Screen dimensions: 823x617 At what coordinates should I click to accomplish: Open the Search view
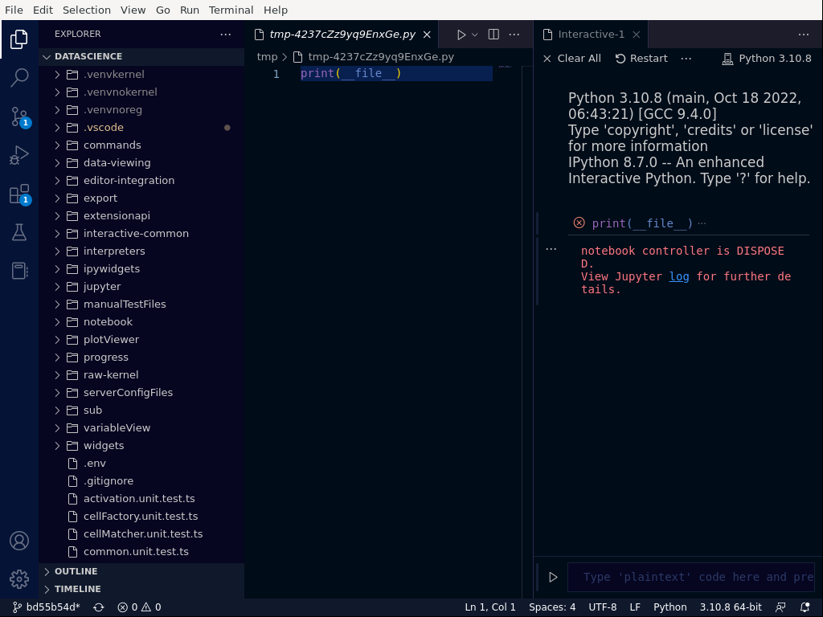coord(19,78)
